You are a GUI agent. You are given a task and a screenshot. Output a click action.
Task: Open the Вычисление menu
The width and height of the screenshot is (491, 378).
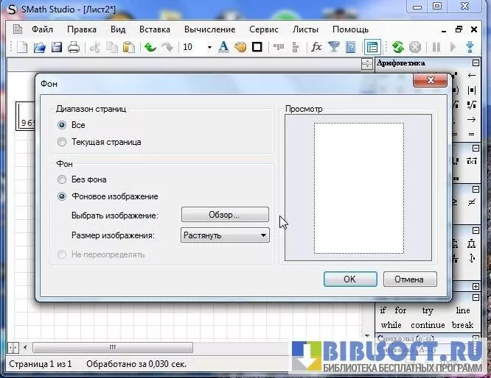coord(210,29)
